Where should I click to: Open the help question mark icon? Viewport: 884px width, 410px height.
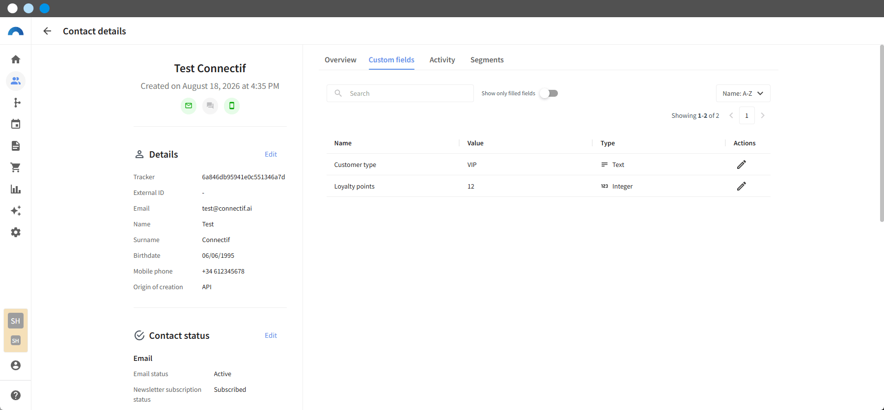[16, 395]
